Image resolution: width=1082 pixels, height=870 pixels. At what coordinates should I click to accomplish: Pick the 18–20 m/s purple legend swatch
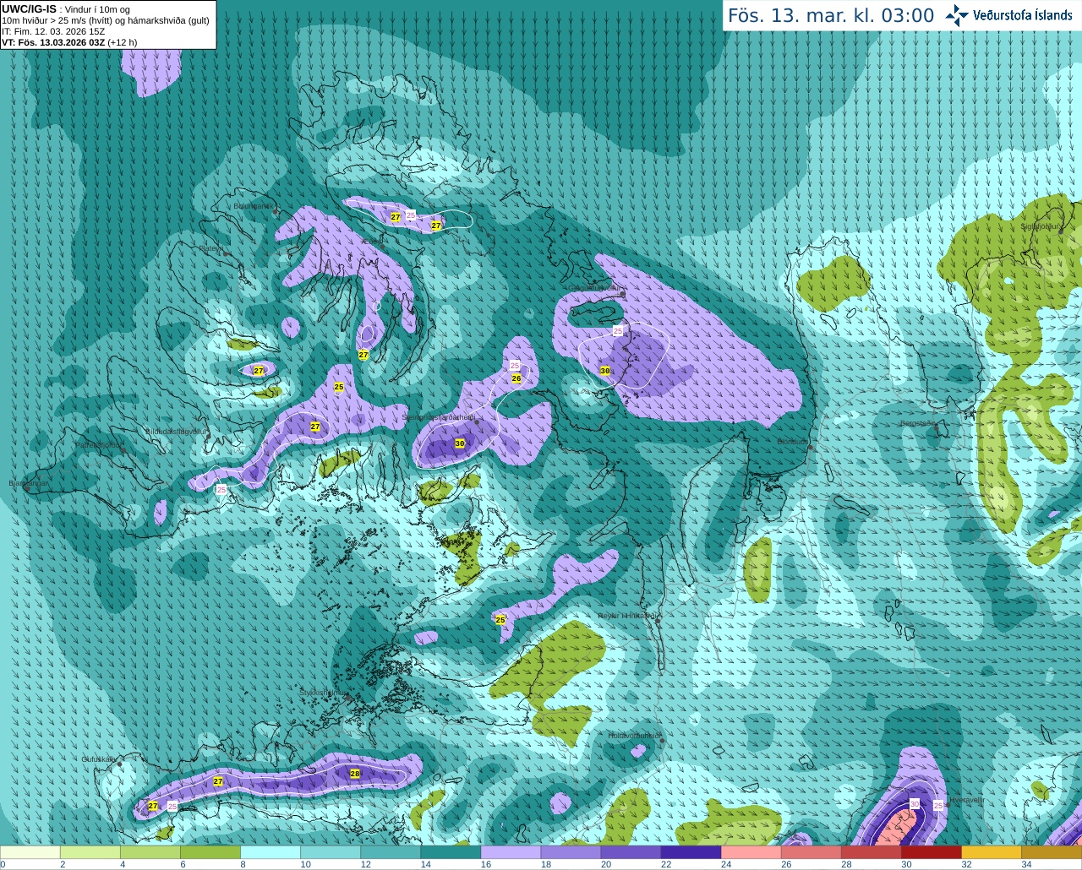(571, 852)
